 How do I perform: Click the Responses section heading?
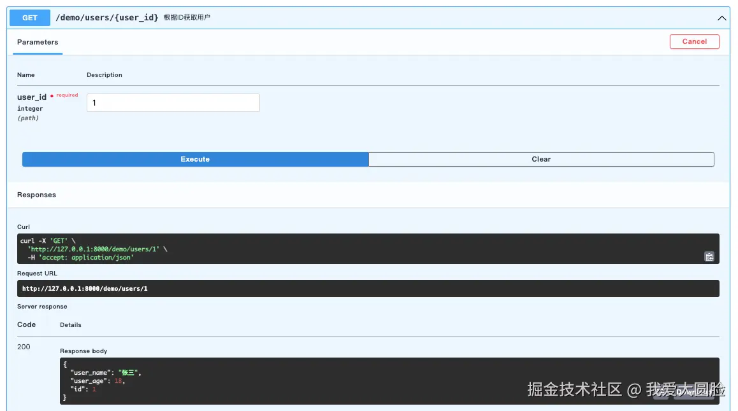click(37, 195)
